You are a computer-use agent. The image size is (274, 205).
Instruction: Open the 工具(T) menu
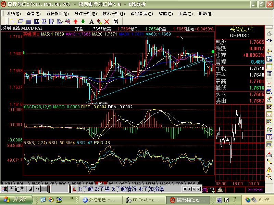tap(186, 14)
